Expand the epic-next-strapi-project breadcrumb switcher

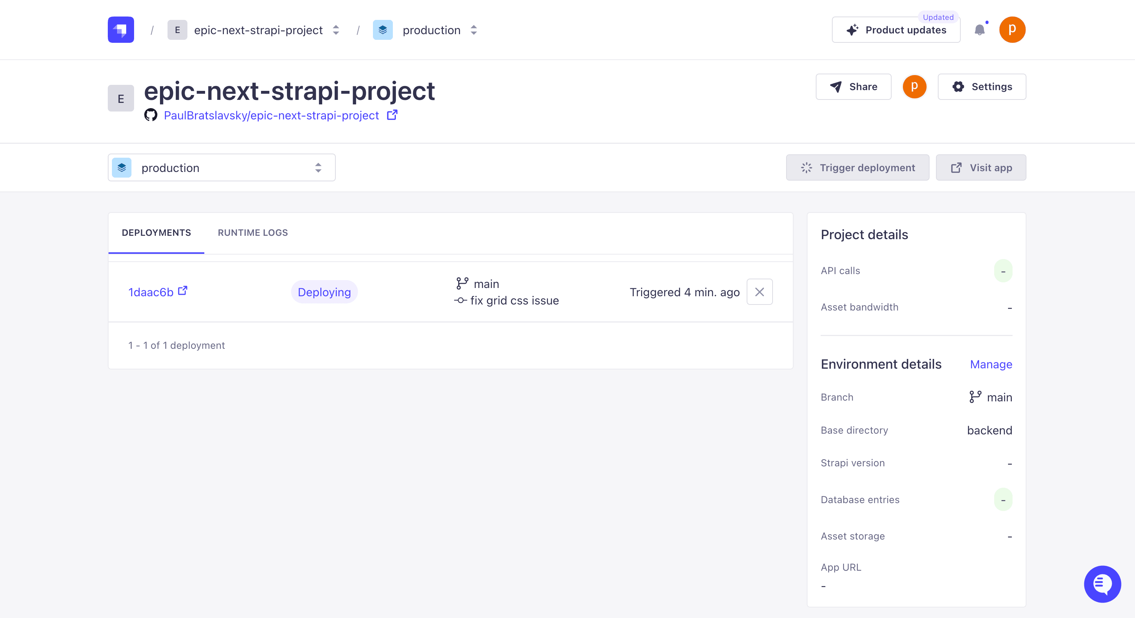(x=336, y=30)
